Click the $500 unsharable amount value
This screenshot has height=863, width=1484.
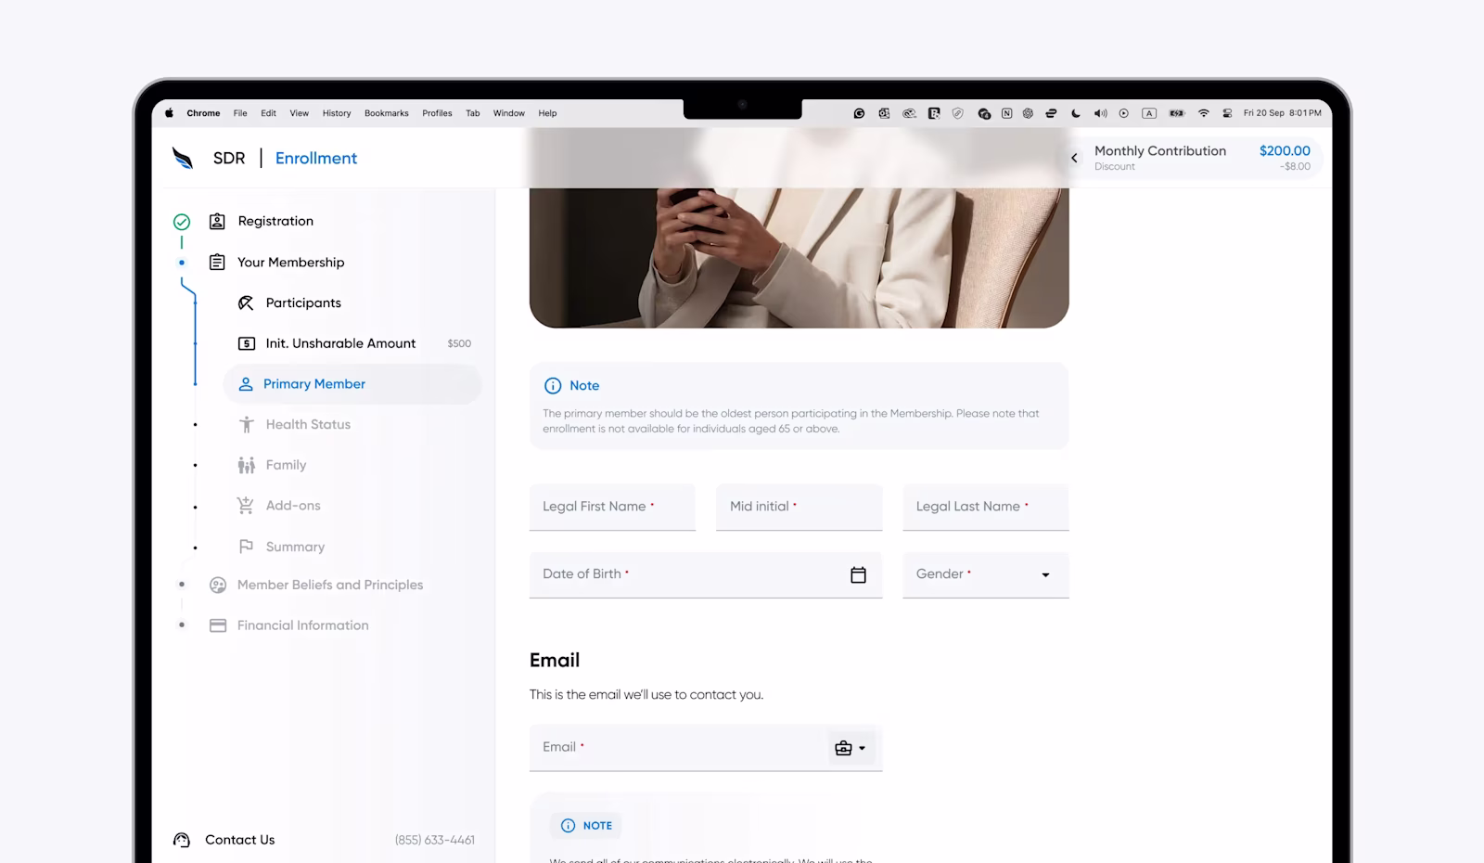coord(459,343)
